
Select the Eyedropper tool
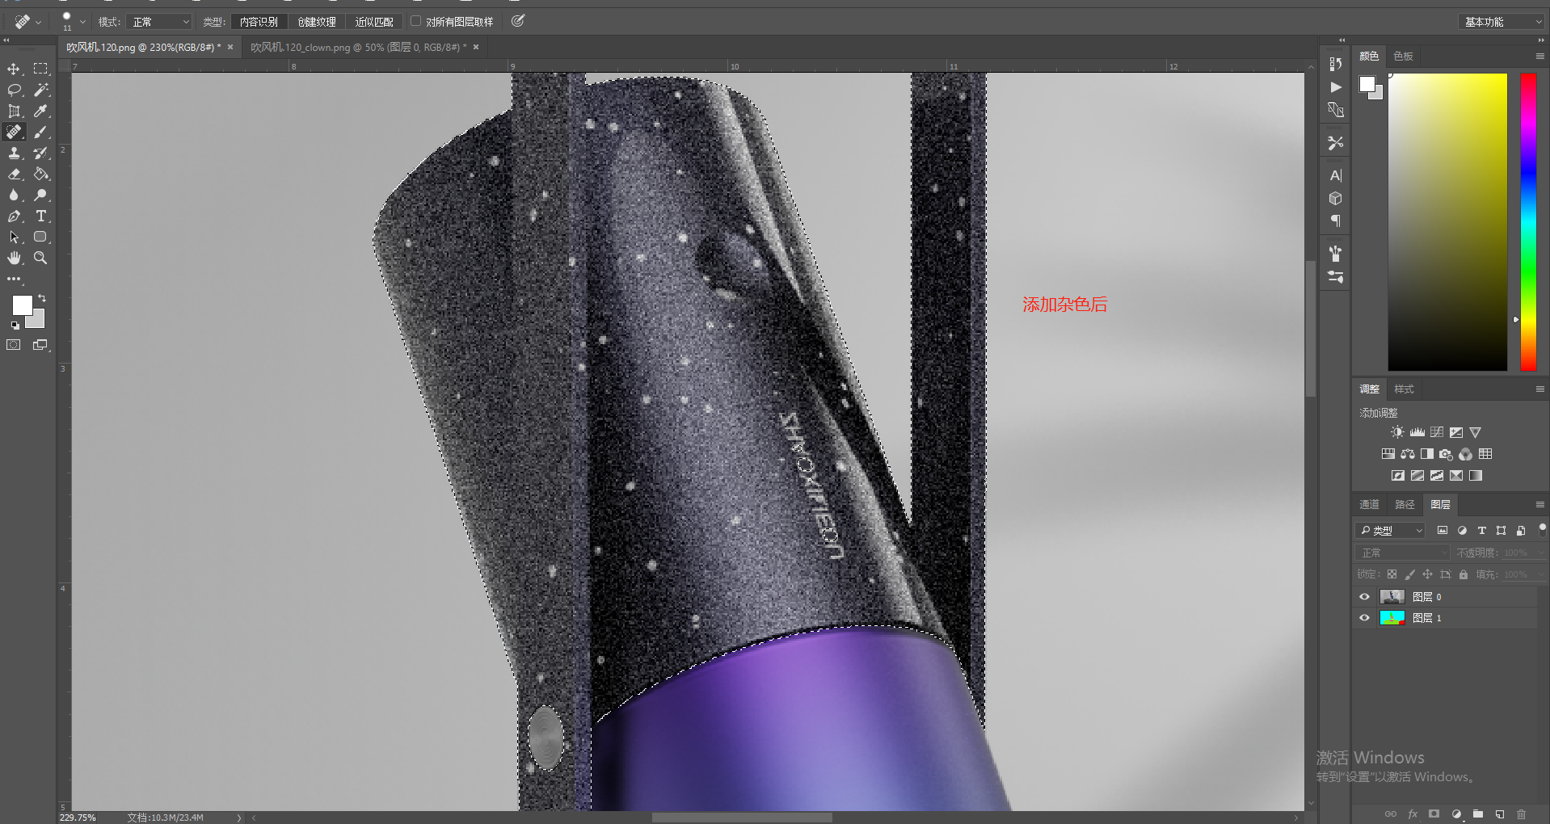coord(40,111)
